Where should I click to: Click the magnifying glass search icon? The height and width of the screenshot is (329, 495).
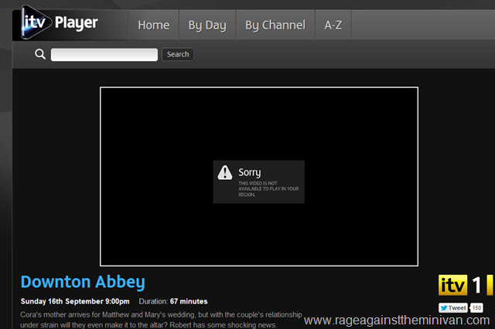click(40, 54)
